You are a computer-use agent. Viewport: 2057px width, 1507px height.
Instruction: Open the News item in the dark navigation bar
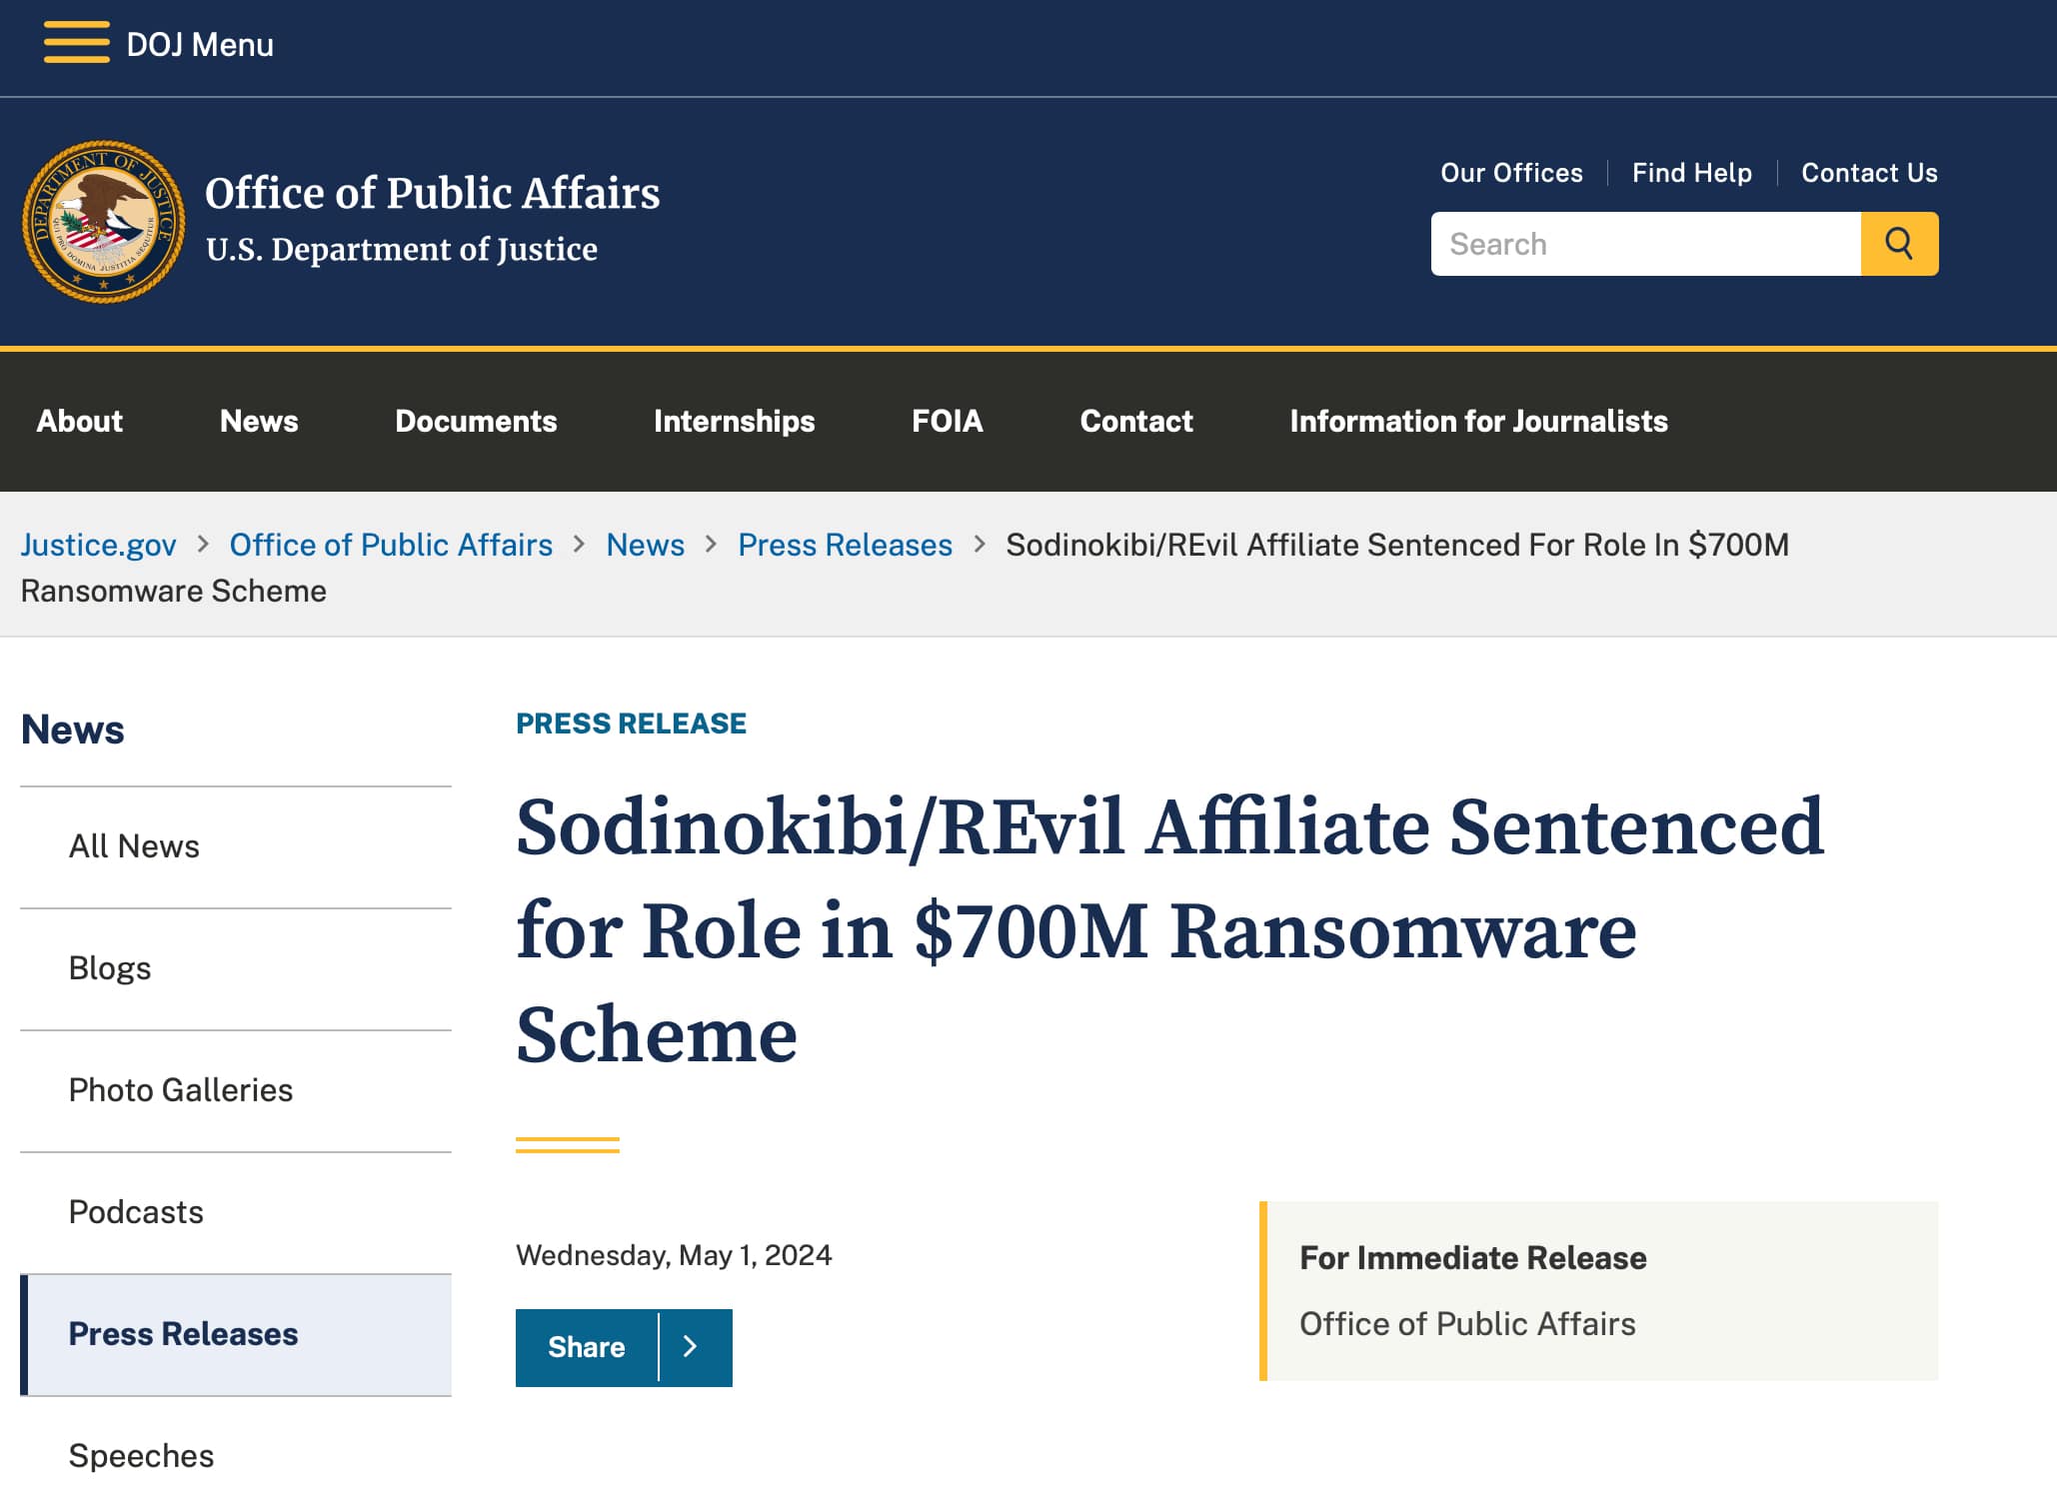(259, 421)
